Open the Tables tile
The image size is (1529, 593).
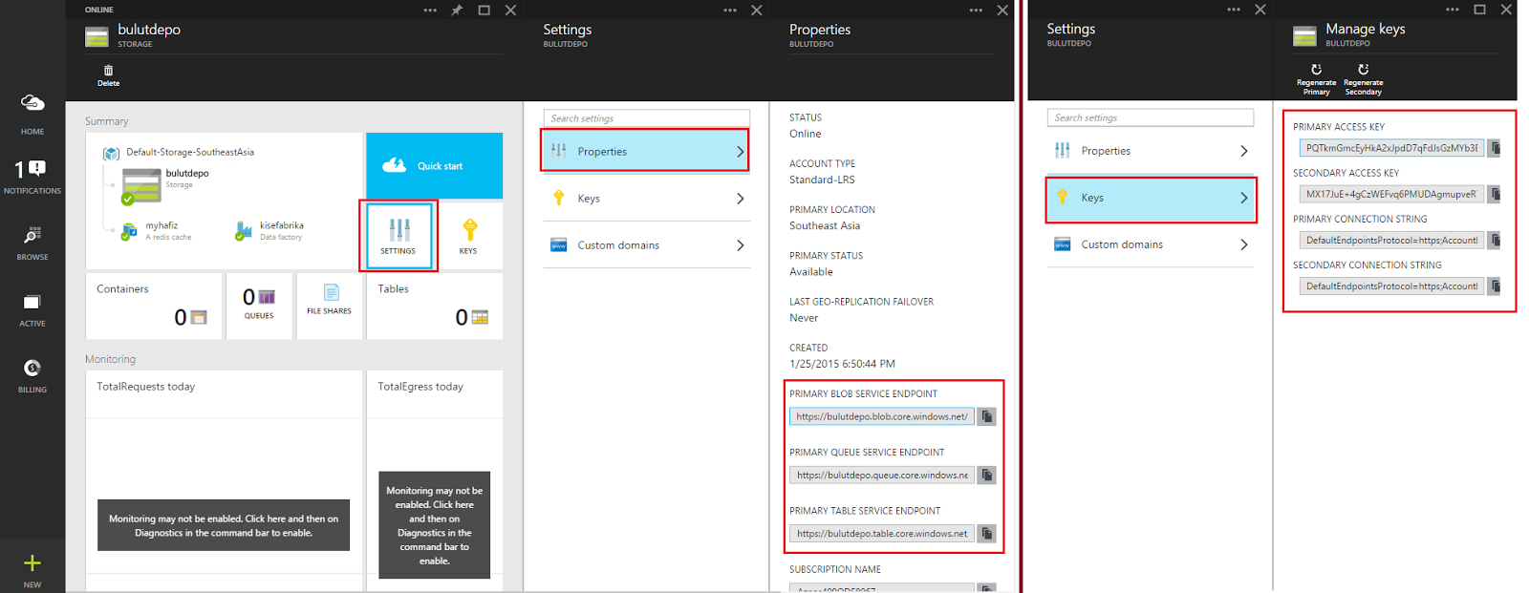[x=435, y=306]
